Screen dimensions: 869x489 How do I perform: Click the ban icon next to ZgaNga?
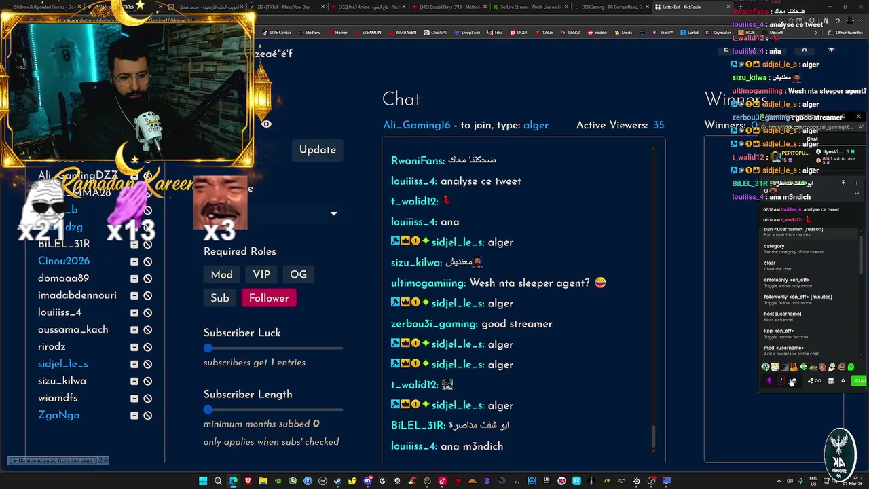click(147, 416)
